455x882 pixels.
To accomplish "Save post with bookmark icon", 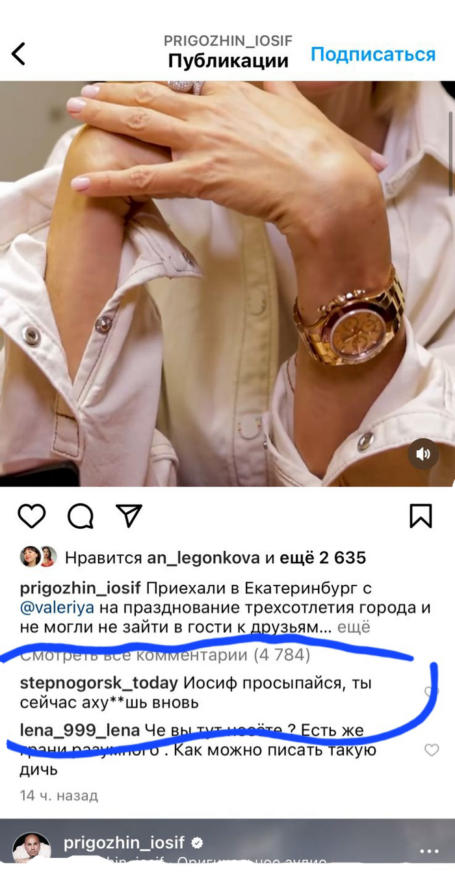I will 421,516.
